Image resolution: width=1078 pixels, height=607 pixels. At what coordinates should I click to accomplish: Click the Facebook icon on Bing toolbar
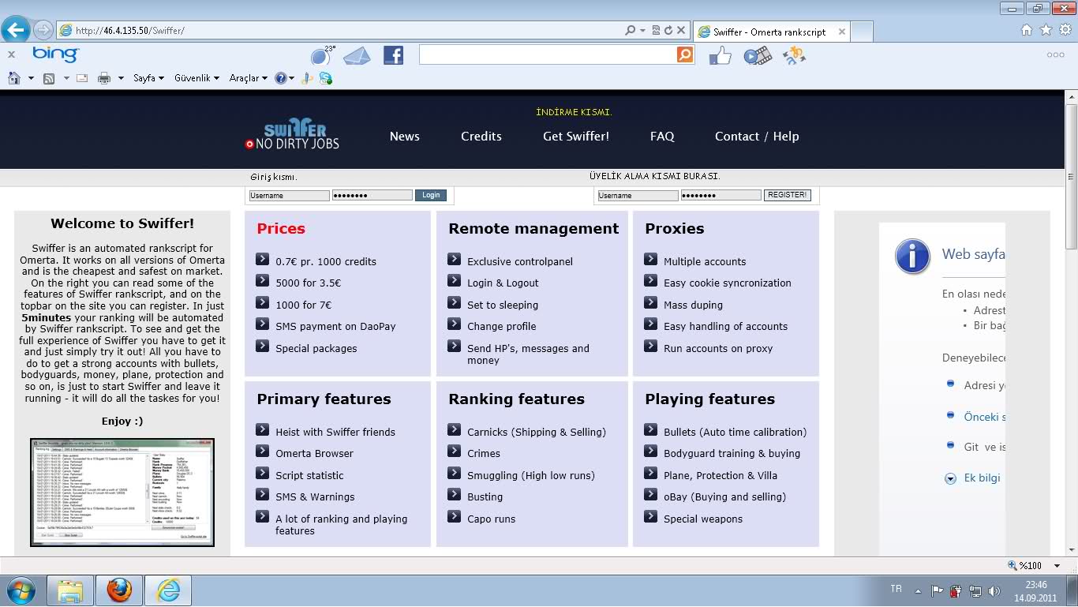393,55
